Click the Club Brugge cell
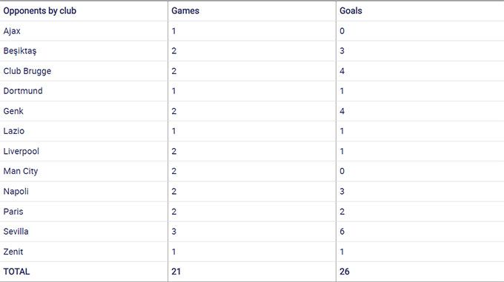 (x=27, y=71)
